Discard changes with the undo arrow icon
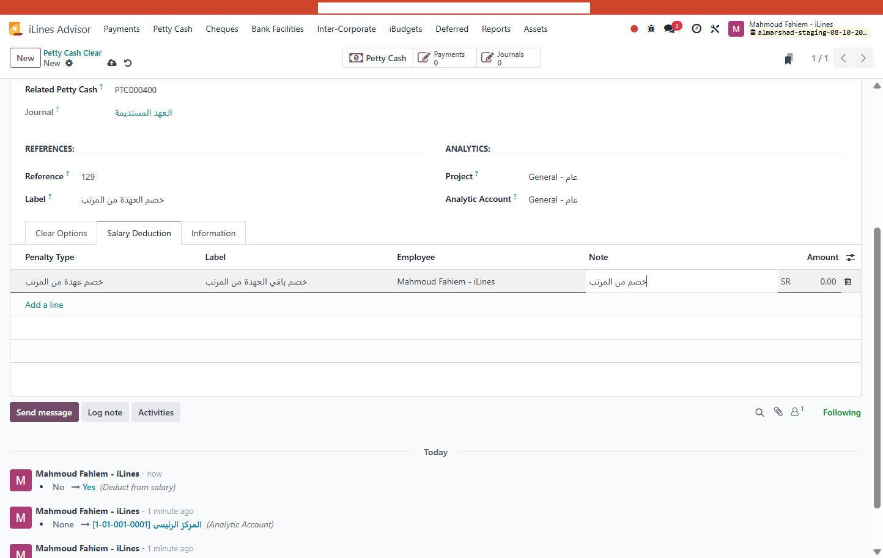Viewport: 883px width, 558px height. (128, 63)
